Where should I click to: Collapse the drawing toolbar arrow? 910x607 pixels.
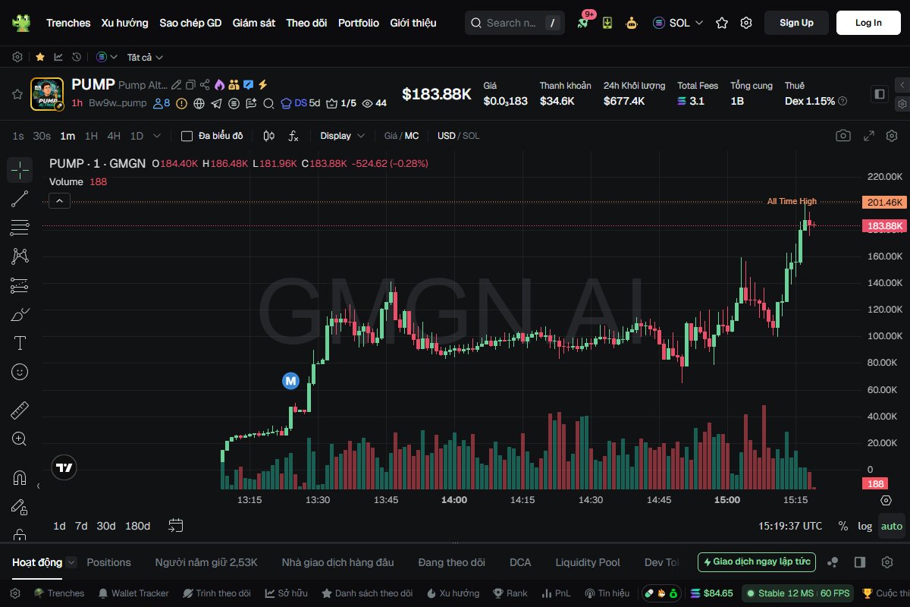(39, 486)
